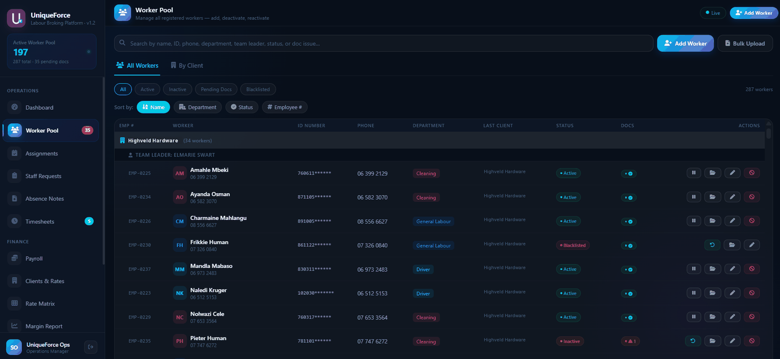
Task: Pause worker Ayanda Osman
Action: [693, 197]
